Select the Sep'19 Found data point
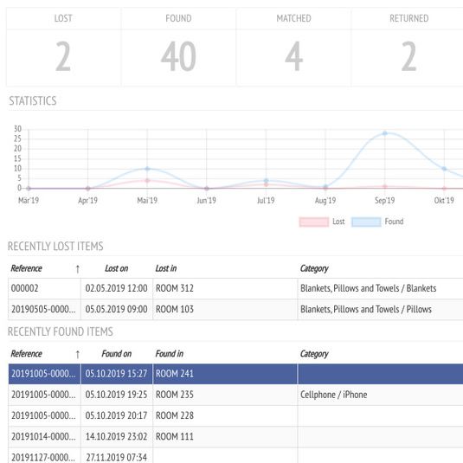The width and height of the screenshot is (463, 463). 385,133
